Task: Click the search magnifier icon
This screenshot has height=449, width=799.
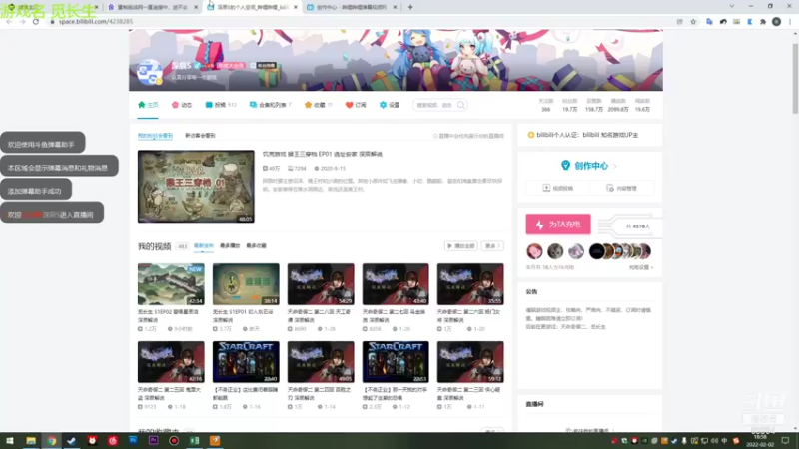Action: coord(461,105)
